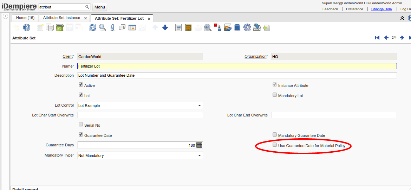The image size is (411, 190).
Task: Enable Use Guarantee Date for Material Policy
Action: click(x=275, y=145)
